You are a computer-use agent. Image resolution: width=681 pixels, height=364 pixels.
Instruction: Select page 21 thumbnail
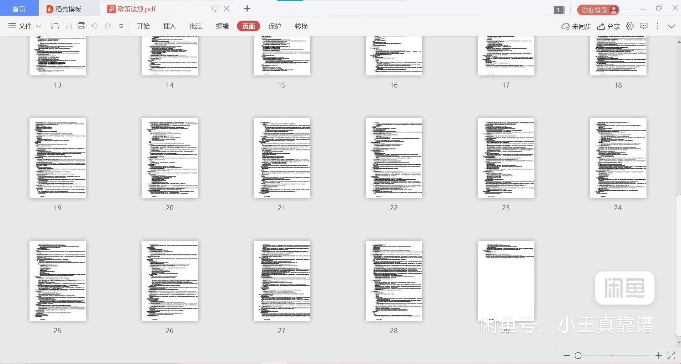point(282,158)
